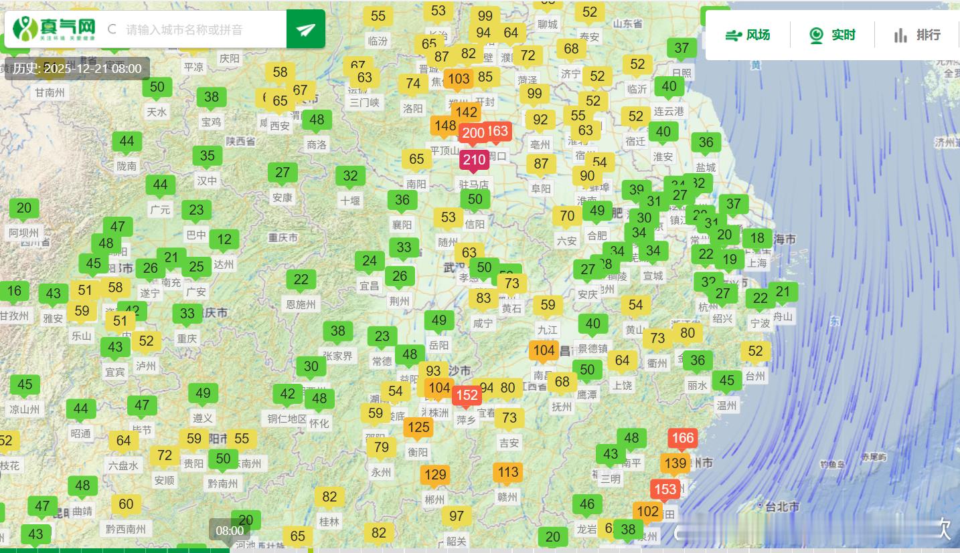Open the red 166 AQI marker
This screenshot has width=960, height=553.
[682, 438]
